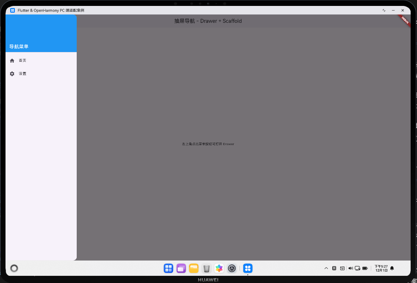Click the display connection tray icon

click(x=357, y=268)
